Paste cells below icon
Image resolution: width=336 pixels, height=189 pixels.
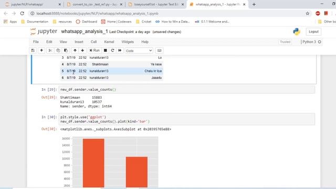click(x=66, y=50)
